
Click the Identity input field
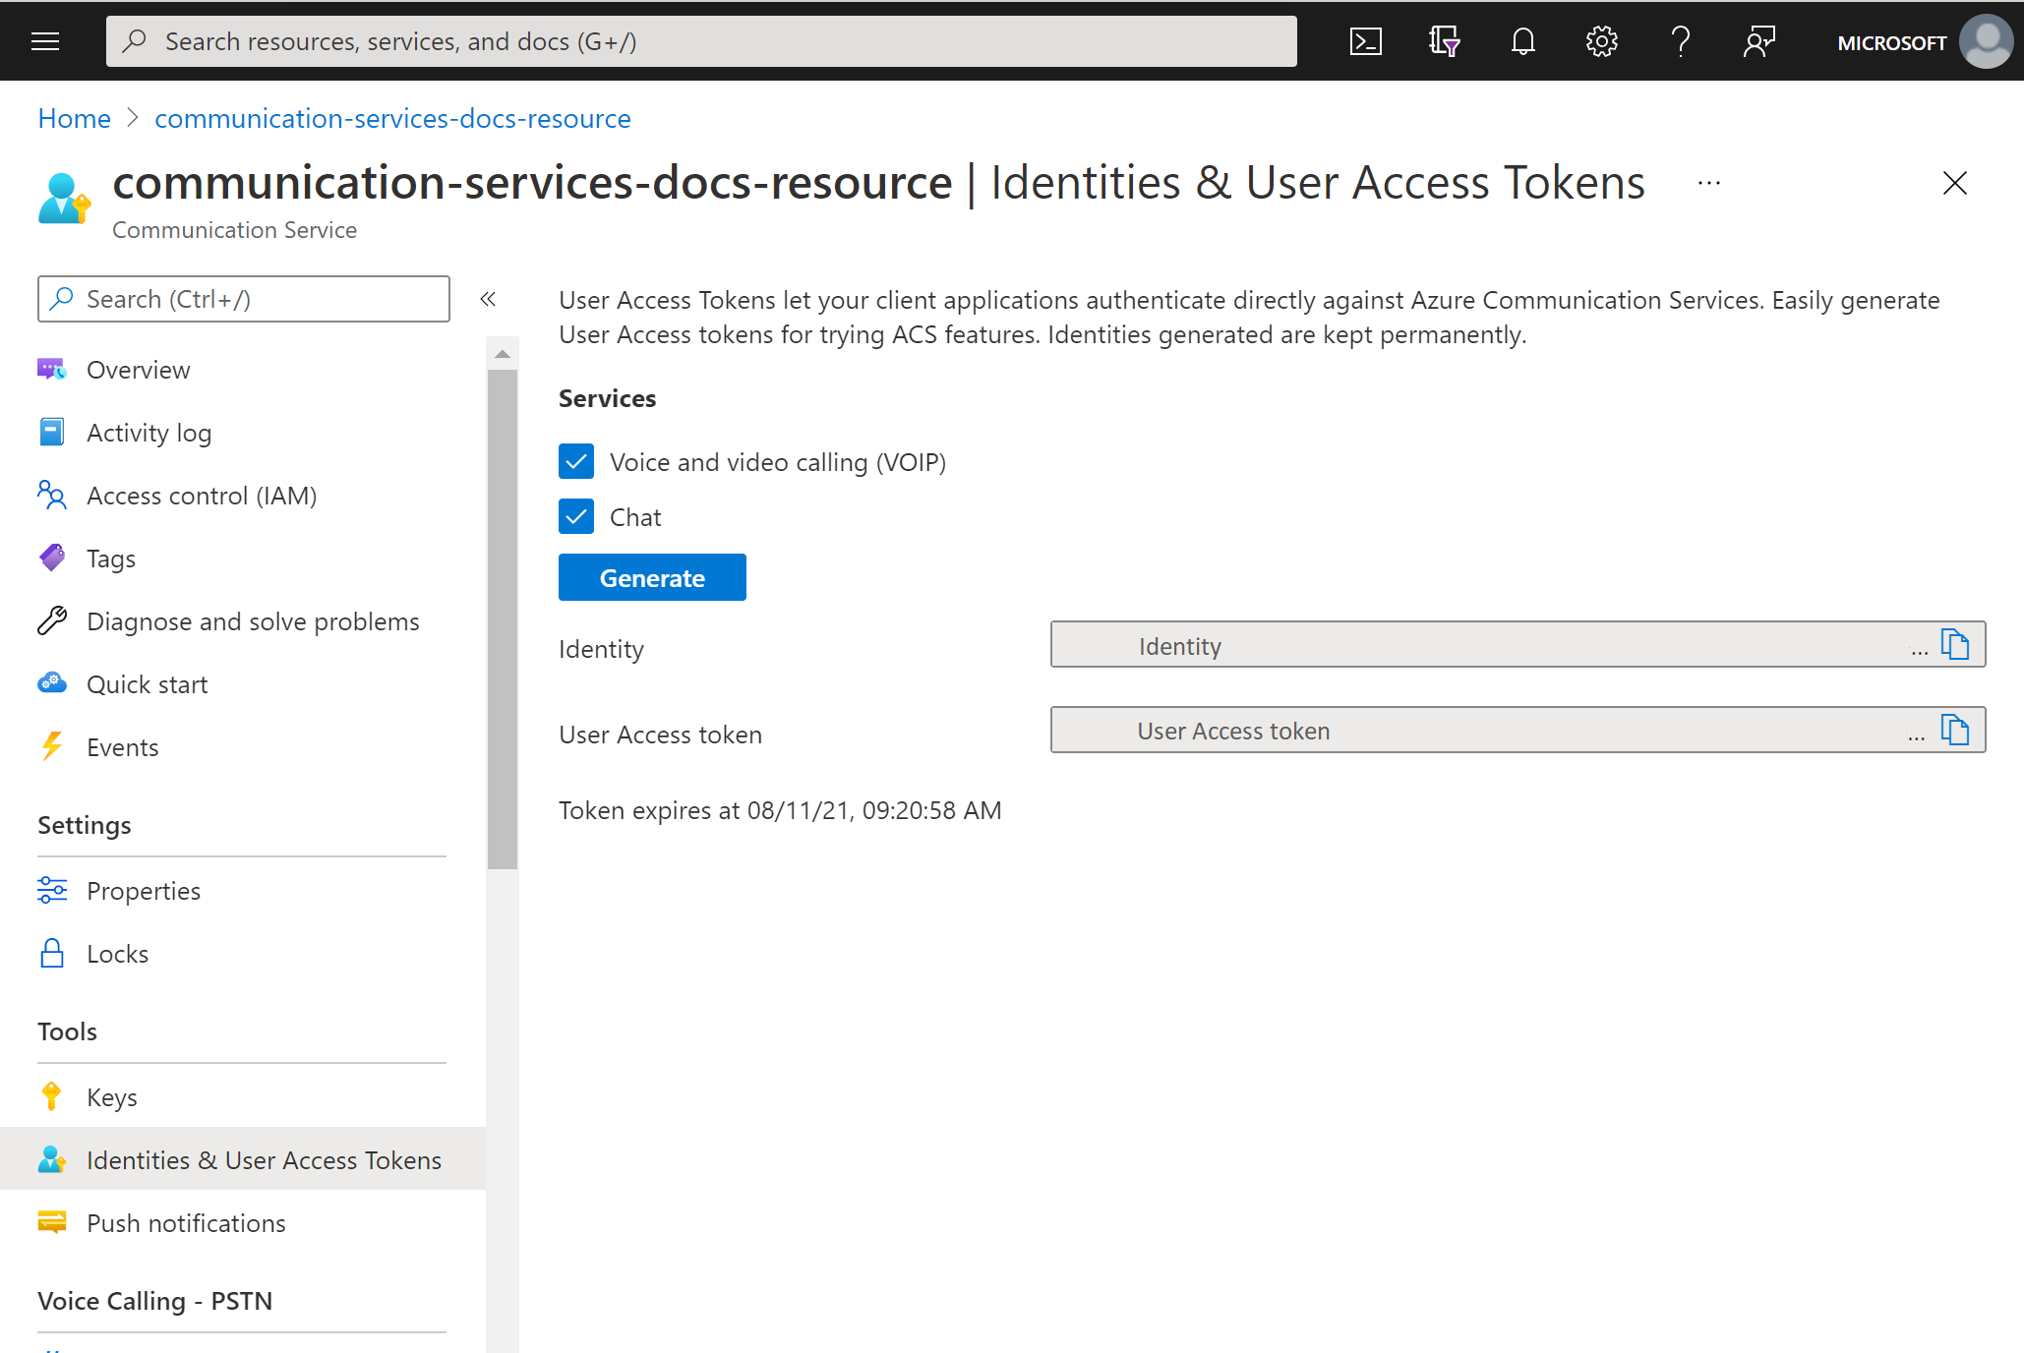(x=1492, y=646)
